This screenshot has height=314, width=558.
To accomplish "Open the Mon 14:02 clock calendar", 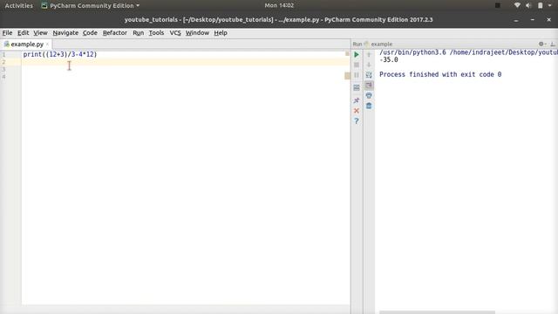I will 279,5.
